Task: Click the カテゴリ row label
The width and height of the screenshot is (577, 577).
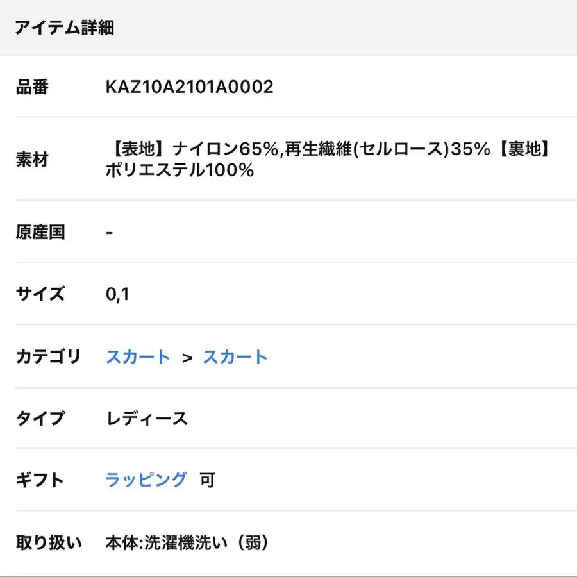Action: 49,357
